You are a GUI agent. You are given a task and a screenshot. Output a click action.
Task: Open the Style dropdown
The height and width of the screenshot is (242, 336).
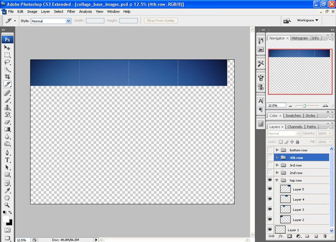[x=69, y=21]
